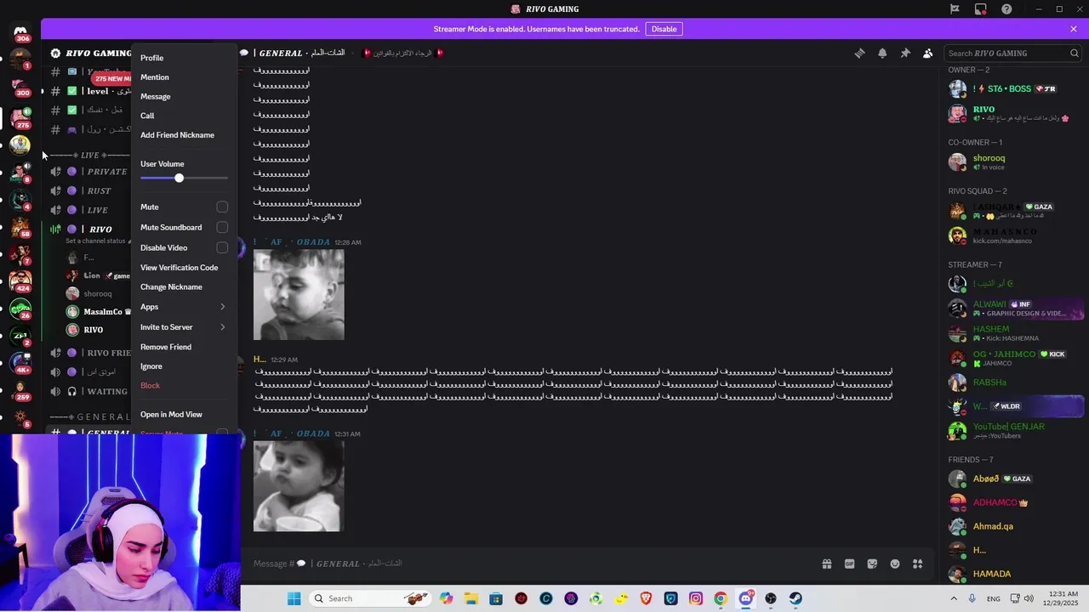This screenshot has height=612, width=1089.
Task: Open notification settings bell icon
Action: click(x=882, y=53)
